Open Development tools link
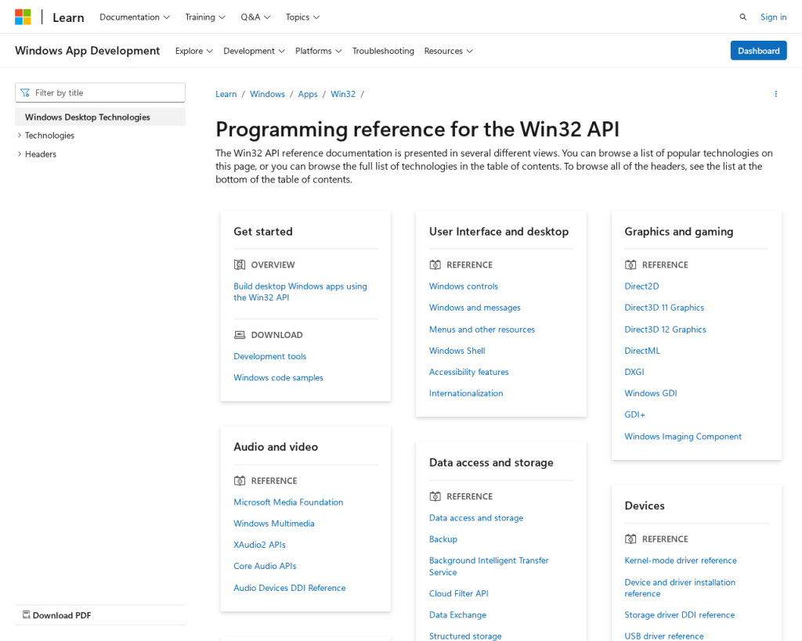Viewport: 802px width, 641px height. point(270,356)
